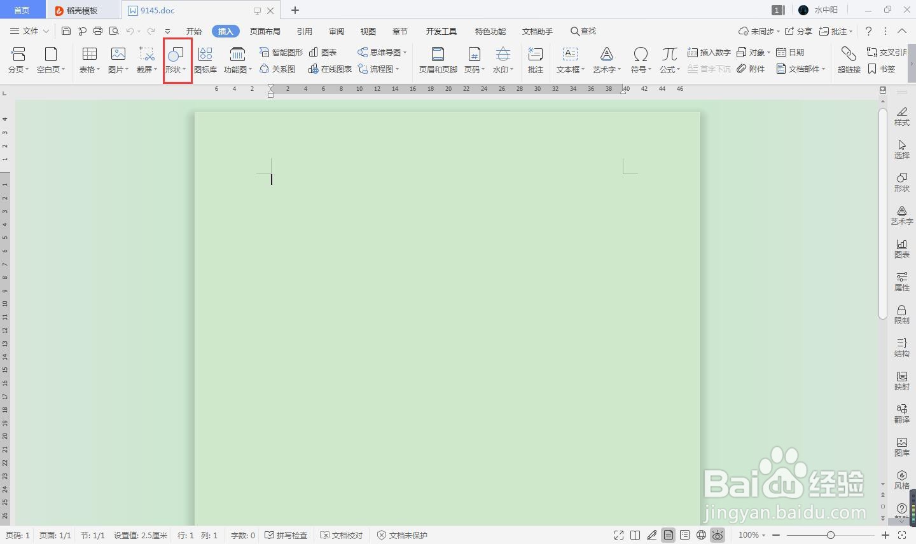The image size is (916, 544).
Task: Open function charts (功能图)
Action: pyautogui.click(x=237, y=60)
